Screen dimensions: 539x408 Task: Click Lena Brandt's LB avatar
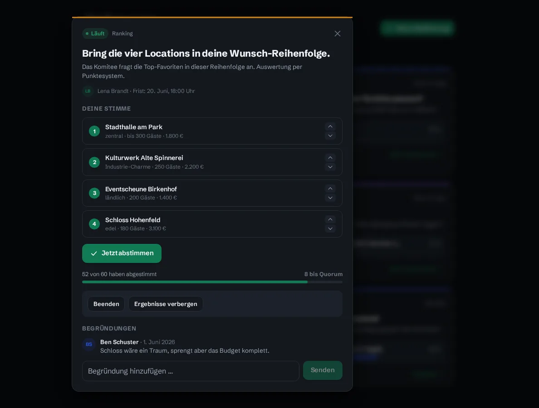88,91
